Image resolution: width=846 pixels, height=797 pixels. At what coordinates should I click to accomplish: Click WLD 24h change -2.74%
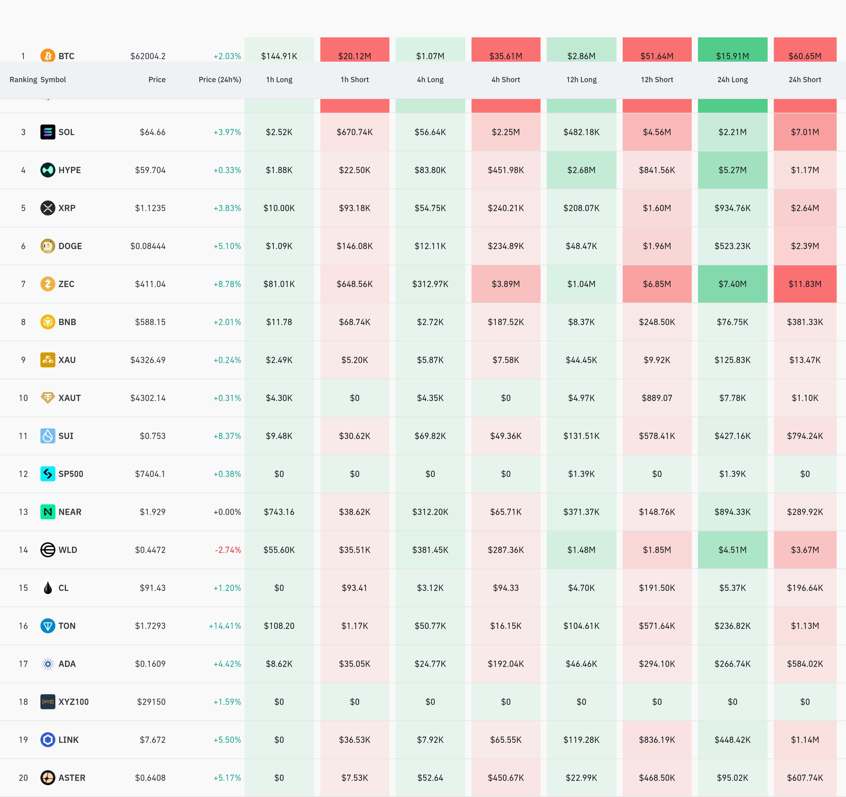point(228,549)
